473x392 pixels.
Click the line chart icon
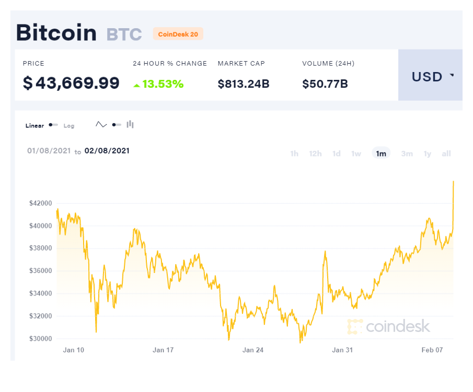(101, 125)
